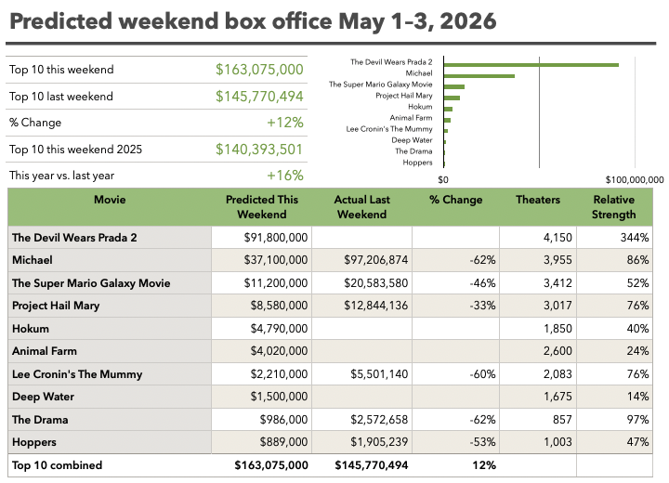
Task: Select the combined $145,770,494 total cell
Action: 371,465
